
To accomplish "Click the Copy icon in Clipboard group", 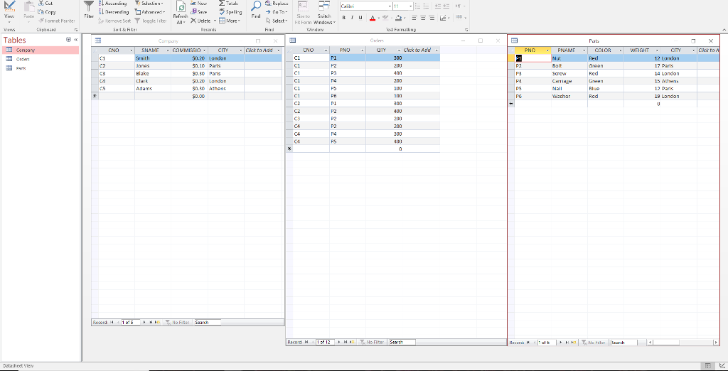I will tap(41, 12).
